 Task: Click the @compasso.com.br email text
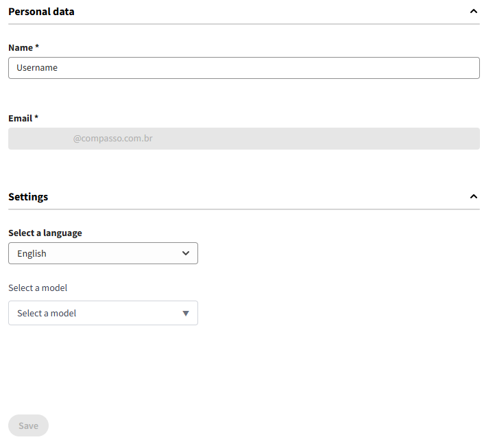pos(112,139)
